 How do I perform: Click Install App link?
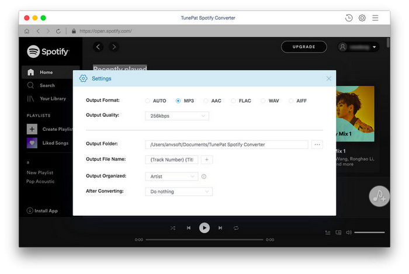[46, 211]
